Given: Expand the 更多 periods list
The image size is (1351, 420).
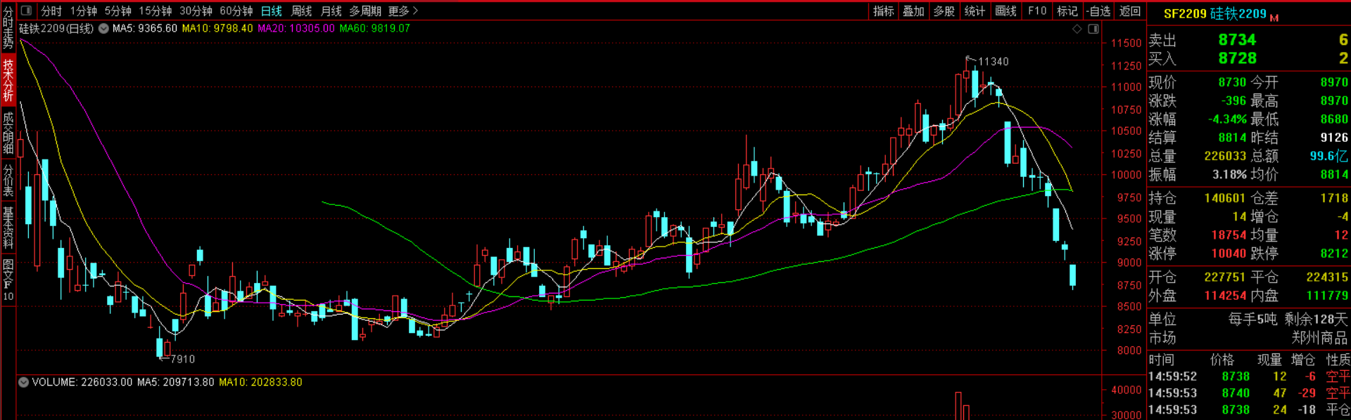Looking at the screenshot, I should (x=403, y=11).
